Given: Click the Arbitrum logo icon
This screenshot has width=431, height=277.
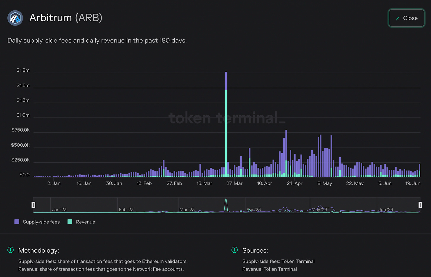Looking at the screenshot, I should (15, 18).
